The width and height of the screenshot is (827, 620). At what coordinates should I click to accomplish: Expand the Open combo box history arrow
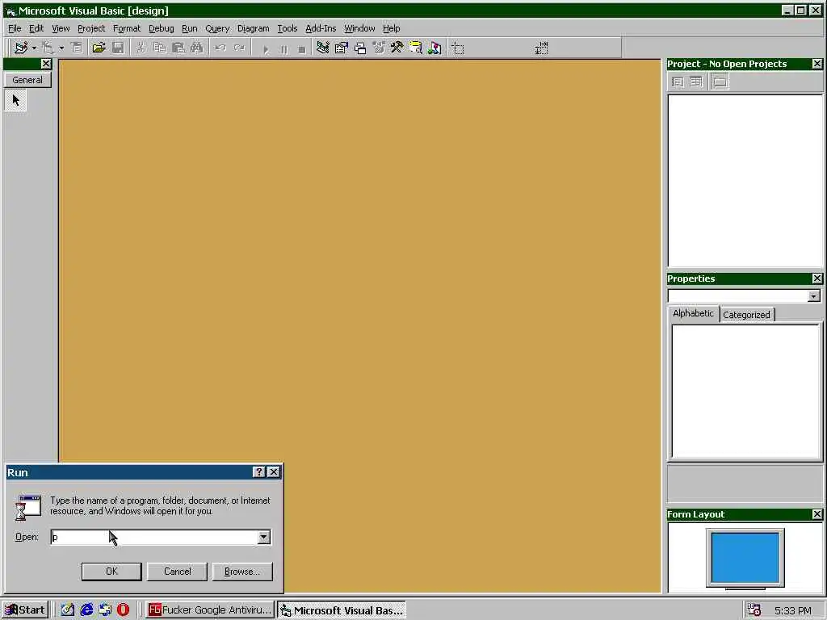[264, 537]
